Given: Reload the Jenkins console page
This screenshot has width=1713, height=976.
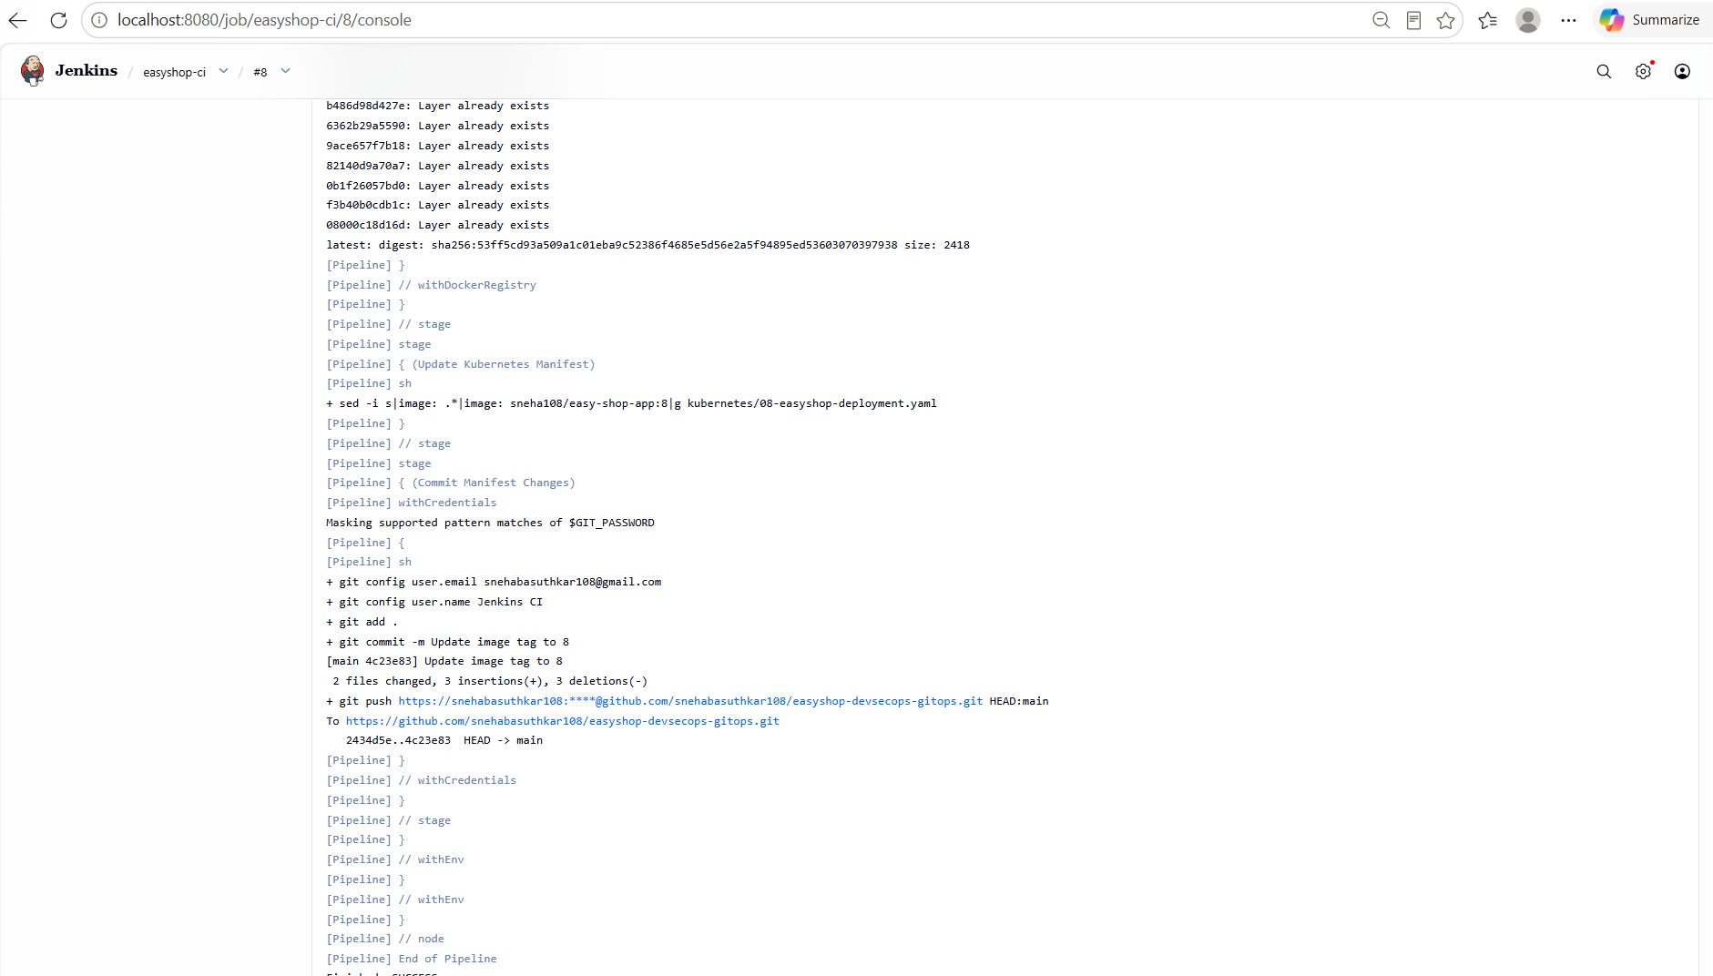Looking at the screenshot, I should click(59, 20).
